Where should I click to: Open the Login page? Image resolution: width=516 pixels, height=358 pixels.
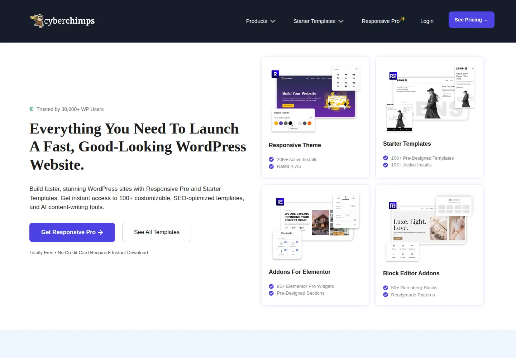(x=427, y=21)
